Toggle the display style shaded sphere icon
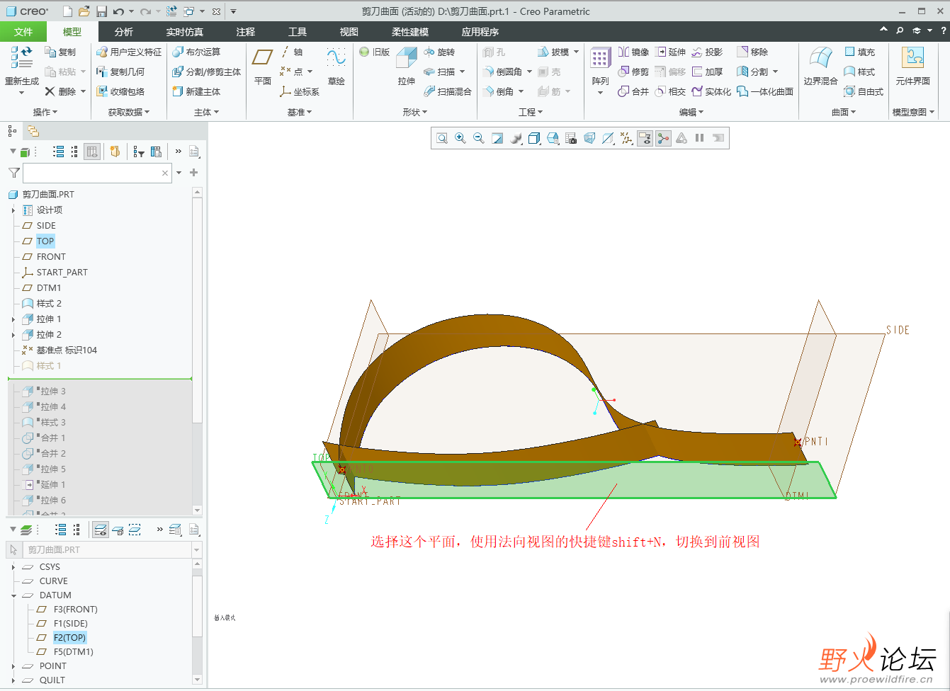Screen dimensions: 950x691 click(516, 138)
